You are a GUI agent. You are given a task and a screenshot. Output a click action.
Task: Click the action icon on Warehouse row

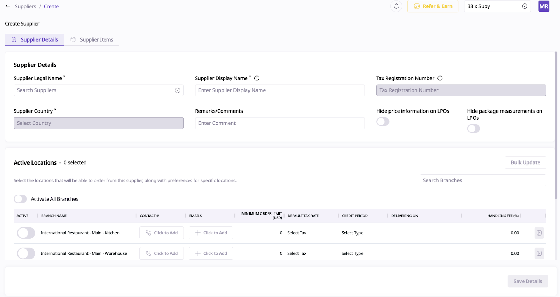pos(539,253)
